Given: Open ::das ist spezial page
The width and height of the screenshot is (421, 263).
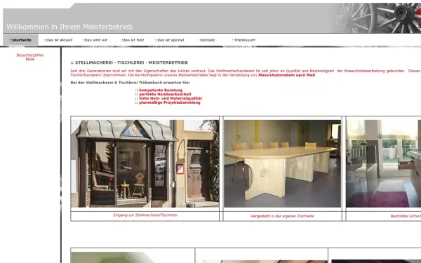Looking at the screenshot, I should (x=169, y=40).
